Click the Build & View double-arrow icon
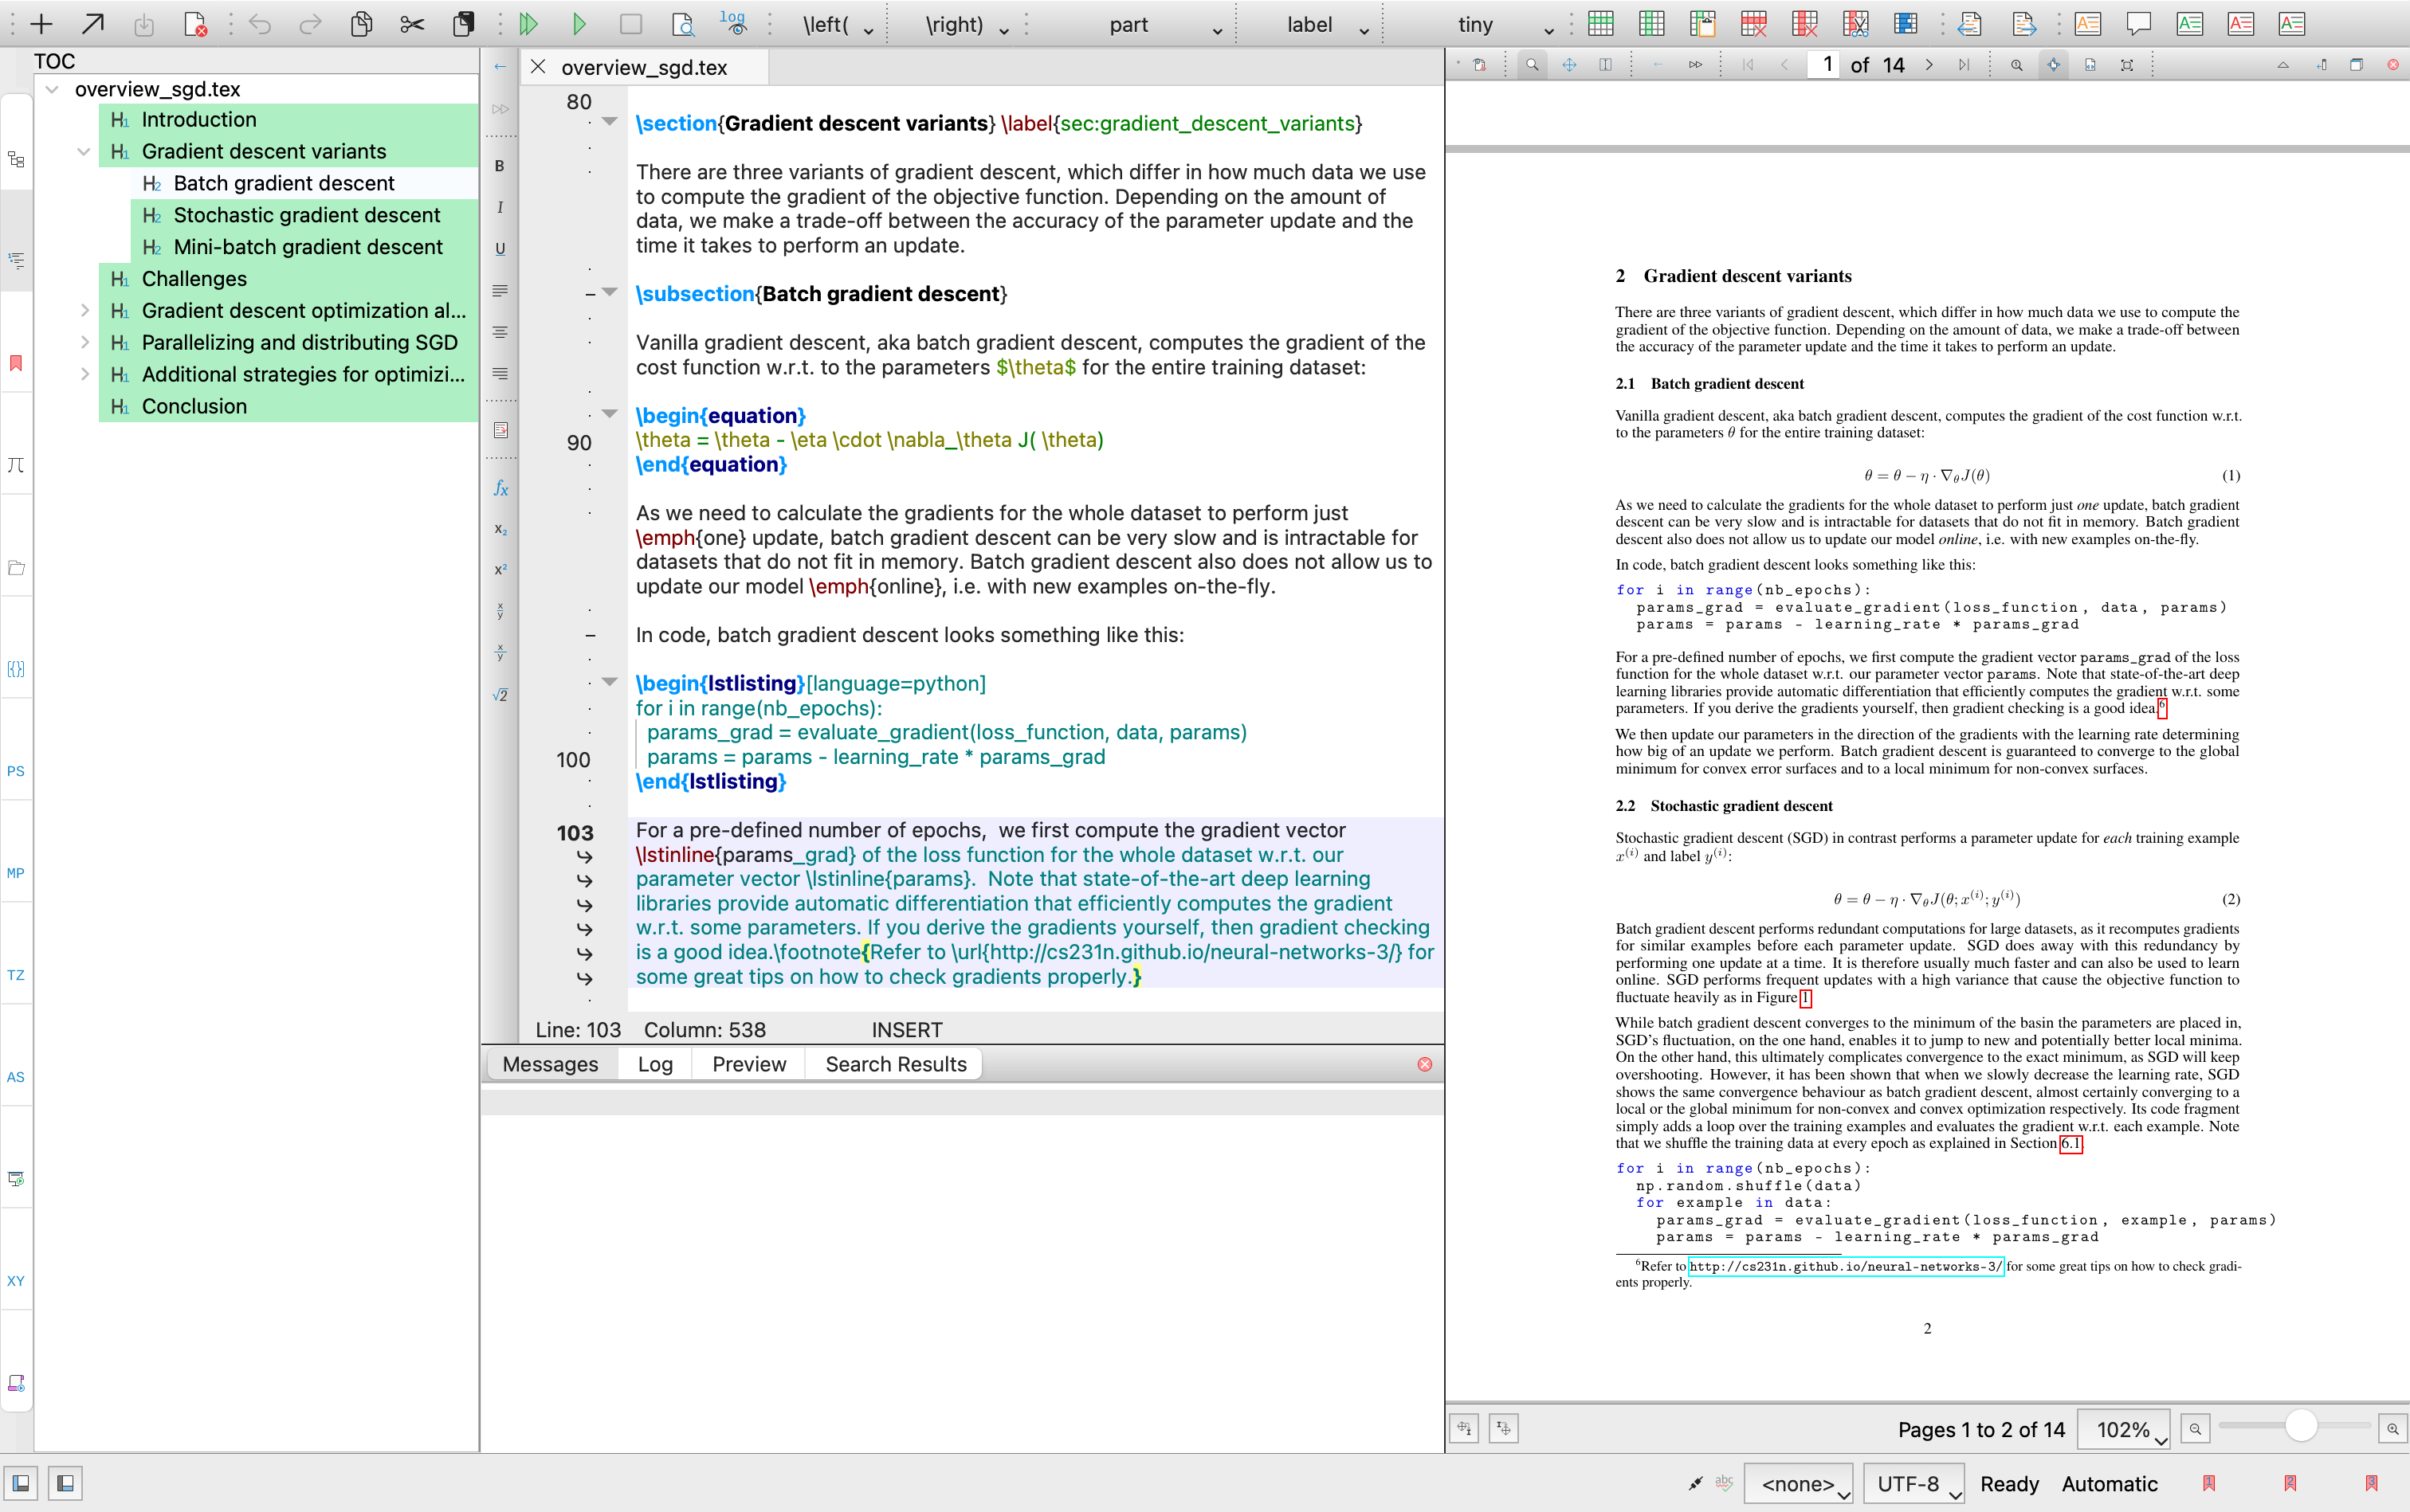Image resolution: width=2410 pixels, height=1512 pixels. (x=529, y=24)
